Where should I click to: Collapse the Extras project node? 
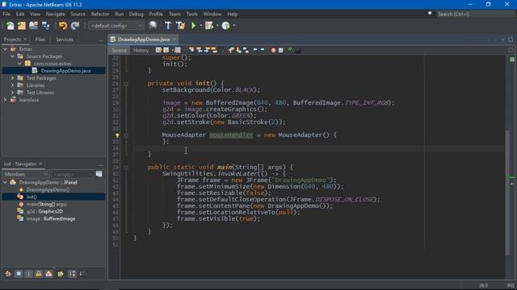pyautogui.click(x=5, y=49)
